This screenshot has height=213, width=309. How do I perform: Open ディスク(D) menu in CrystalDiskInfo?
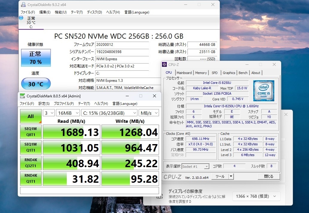[x=94, y=12]
